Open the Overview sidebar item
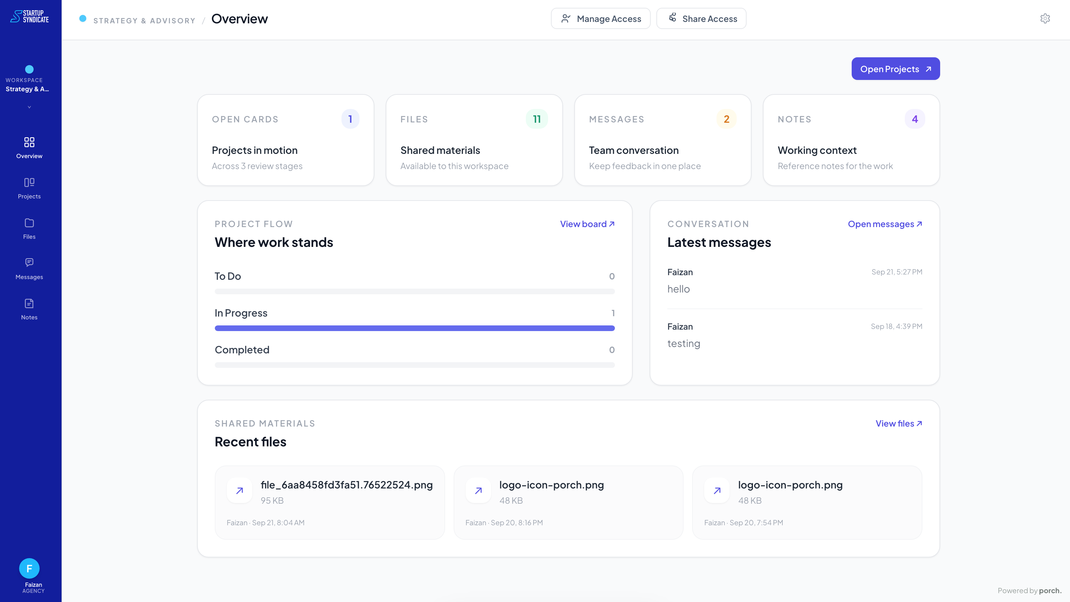This screenshot has height=602, width=1070. [29, 148]
